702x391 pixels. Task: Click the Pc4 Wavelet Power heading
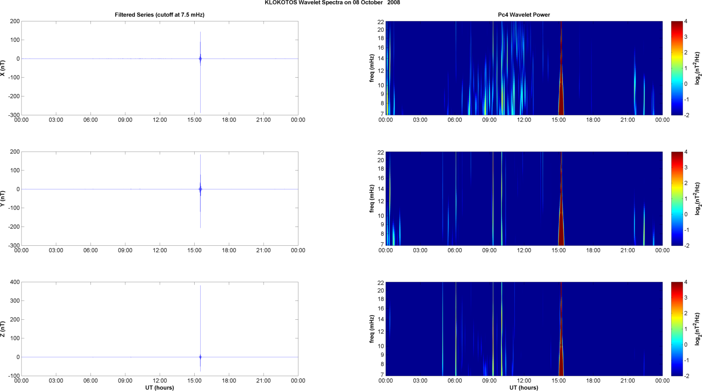(524, 15)
